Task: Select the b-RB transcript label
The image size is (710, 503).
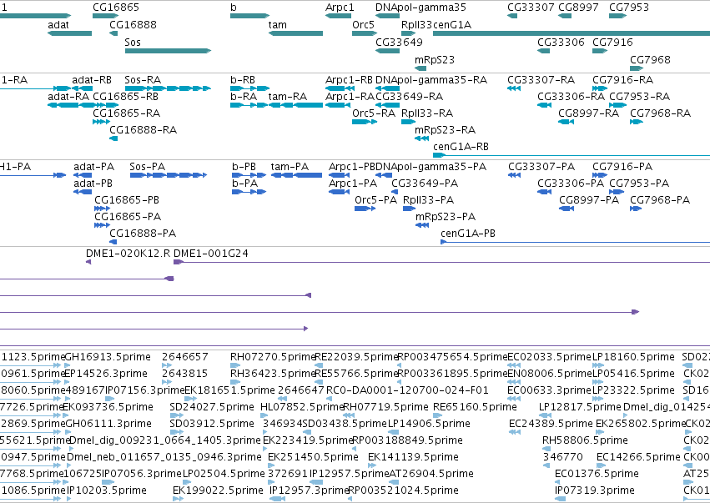Action: tap(243, 80)
